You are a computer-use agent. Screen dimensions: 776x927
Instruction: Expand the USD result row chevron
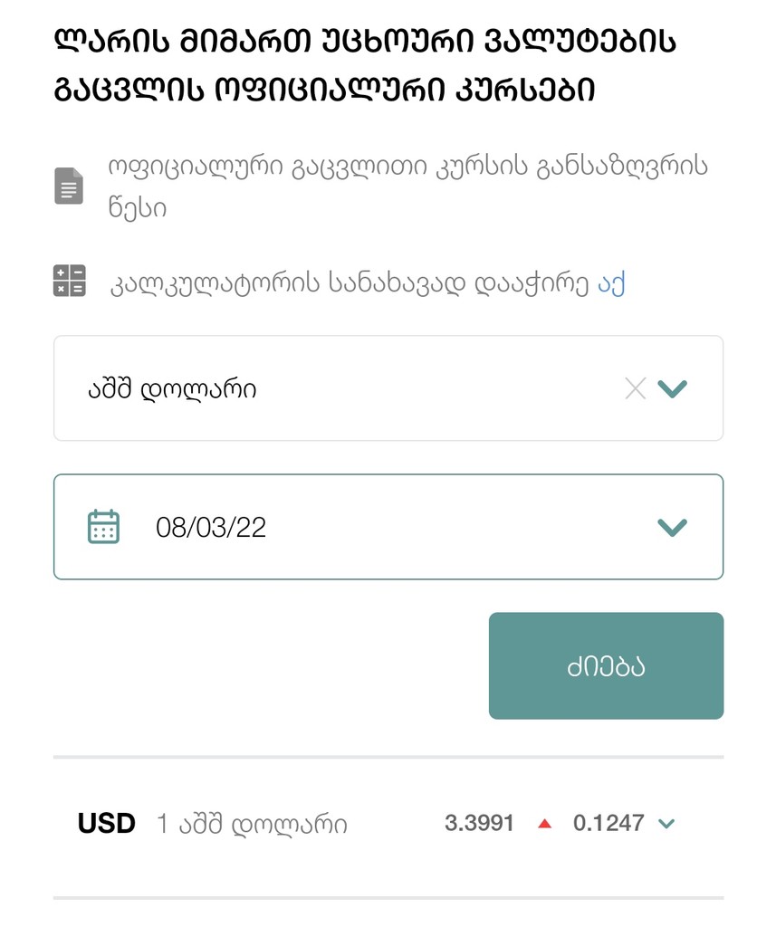666,824
